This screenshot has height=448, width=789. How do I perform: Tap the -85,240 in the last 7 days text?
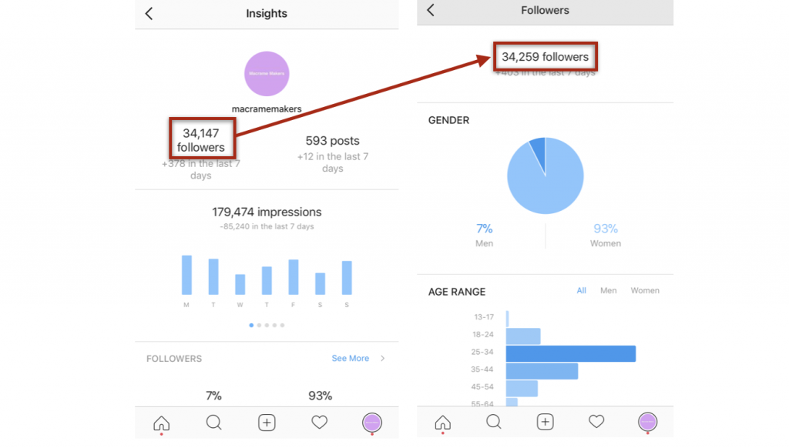pos(267,226)
